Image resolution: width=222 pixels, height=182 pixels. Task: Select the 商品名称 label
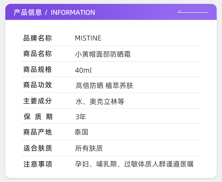coord(38,54)
